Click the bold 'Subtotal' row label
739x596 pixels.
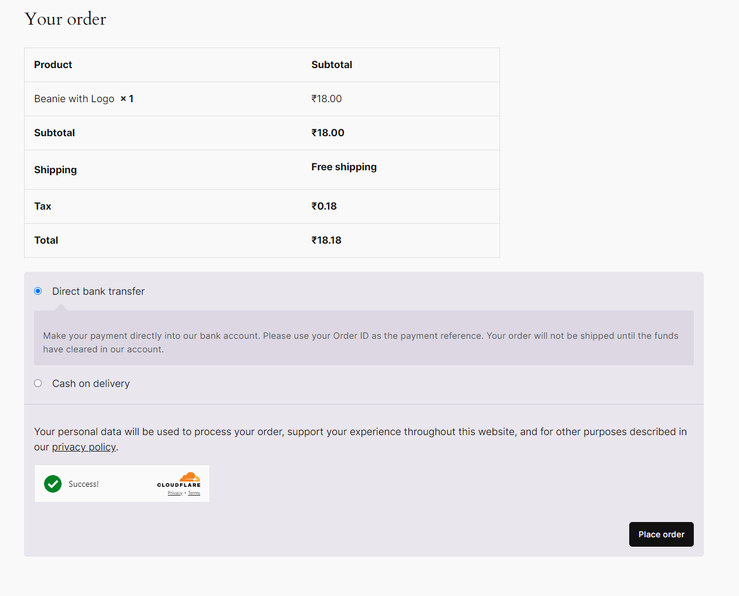click(55, 133)
